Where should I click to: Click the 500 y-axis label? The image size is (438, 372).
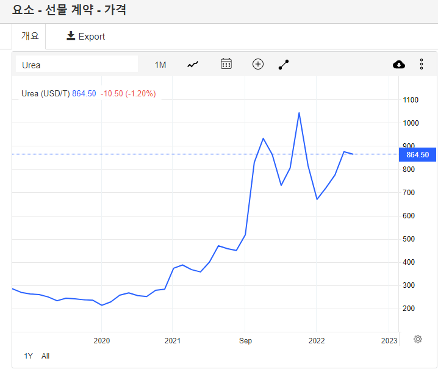pos(409,239)
